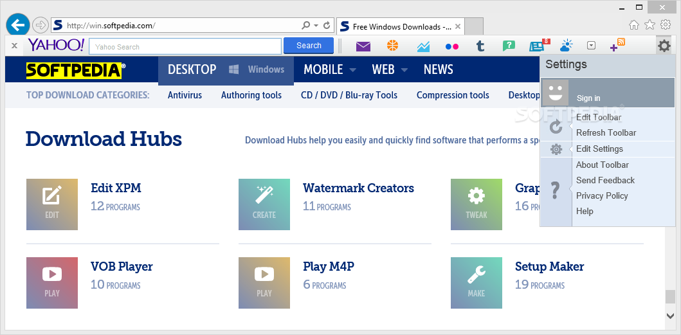This screenshot has width=681, height=335.
Task: Open Compression tools category link
Action: (x=453, y=95)
